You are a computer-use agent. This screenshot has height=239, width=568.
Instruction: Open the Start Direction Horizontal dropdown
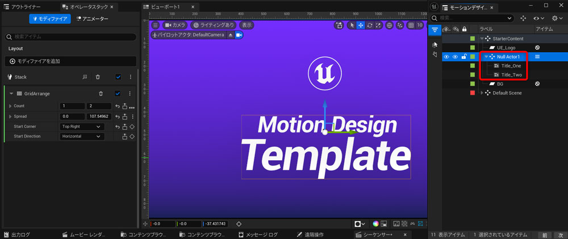[x=81, y=136]
